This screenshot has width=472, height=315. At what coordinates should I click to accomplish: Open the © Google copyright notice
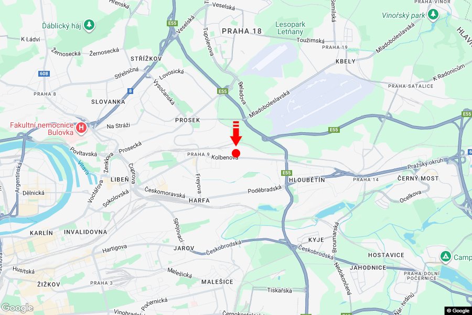point(458,311)
